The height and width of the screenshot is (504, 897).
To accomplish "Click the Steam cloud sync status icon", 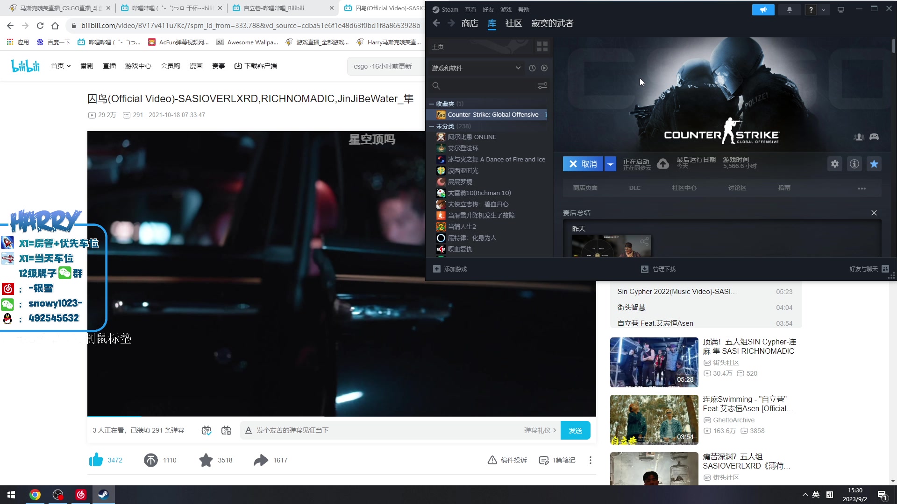I will point(663,164).
